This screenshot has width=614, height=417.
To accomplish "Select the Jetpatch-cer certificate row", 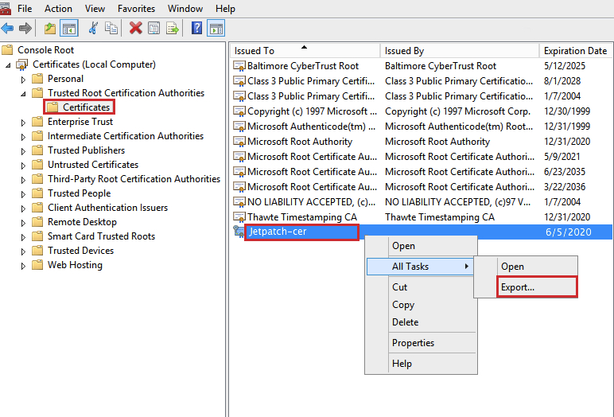I will coord(422,232).
